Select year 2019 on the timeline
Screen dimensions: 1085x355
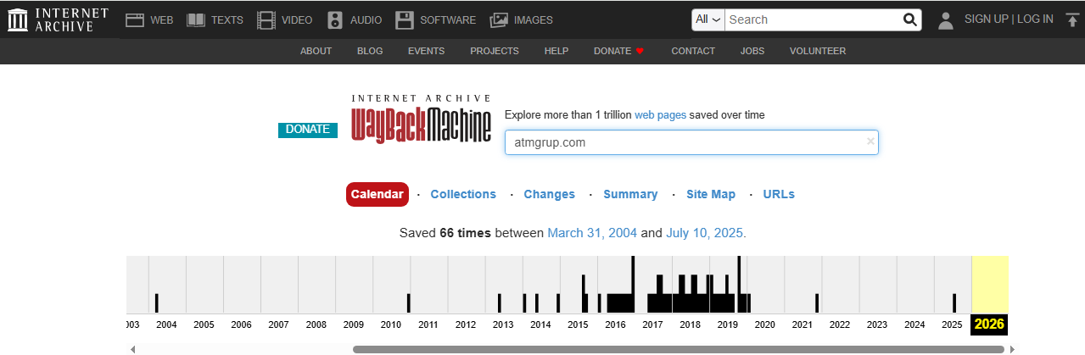coord(728,324)
